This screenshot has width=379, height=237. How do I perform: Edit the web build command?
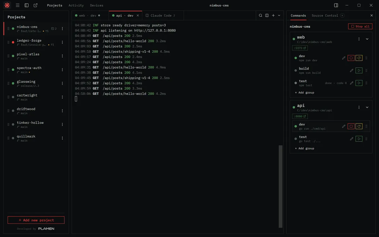coord(352,70)
